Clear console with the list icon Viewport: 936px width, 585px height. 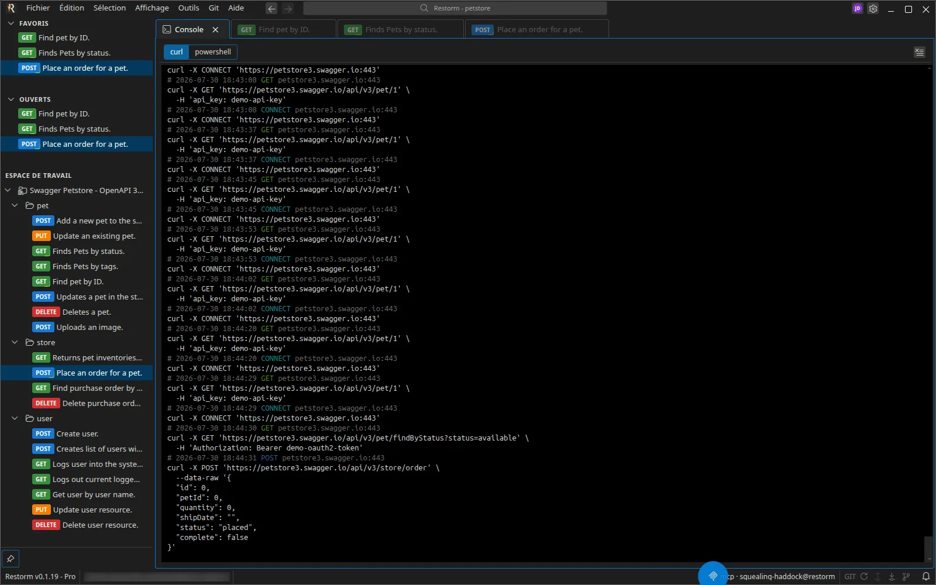(x=920, y=52)
